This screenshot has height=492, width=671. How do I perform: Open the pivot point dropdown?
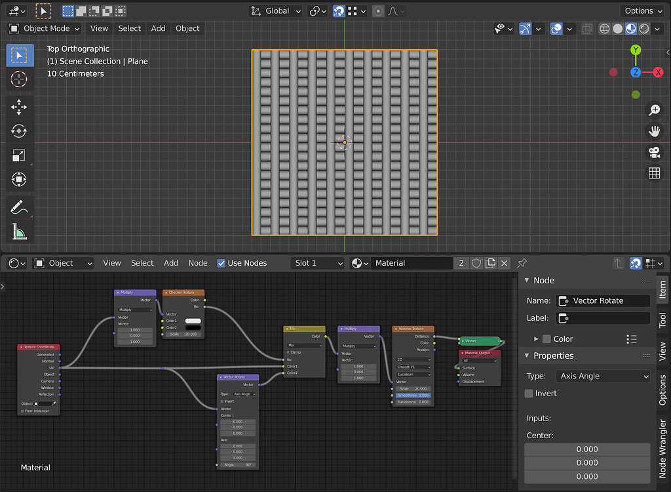coord(318,11)
